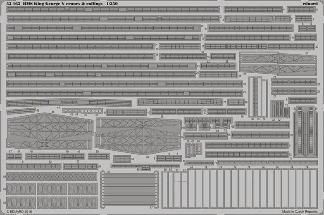
Task: Click the railing part numbered 72
Action: [246, 154]
